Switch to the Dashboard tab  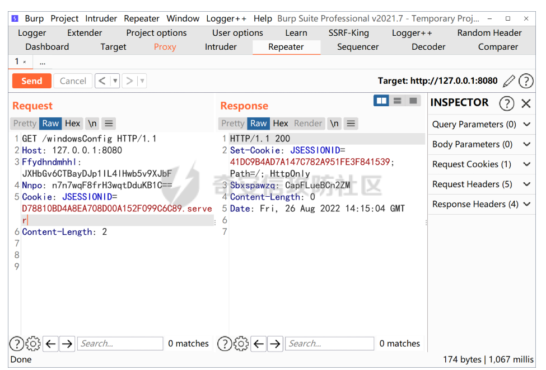pyautogui.click(x=47, y=47)
